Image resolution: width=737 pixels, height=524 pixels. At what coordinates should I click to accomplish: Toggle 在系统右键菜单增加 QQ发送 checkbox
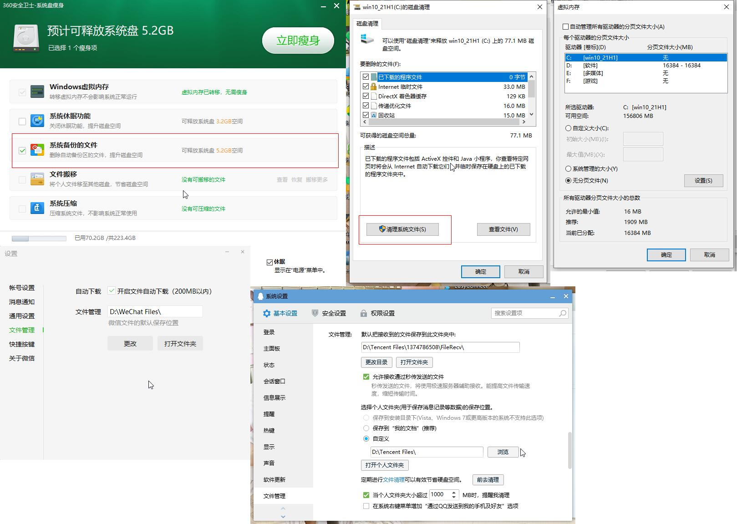(366, 506)
